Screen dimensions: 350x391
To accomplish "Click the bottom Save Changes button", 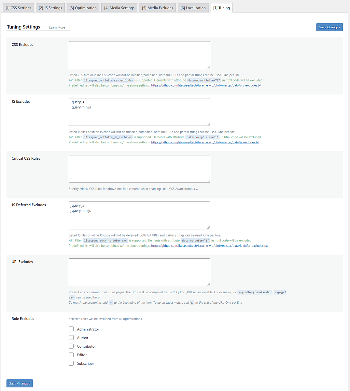I will pos(20,383).
